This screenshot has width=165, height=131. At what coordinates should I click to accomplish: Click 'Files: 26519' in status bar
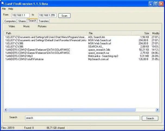pyautogui.click(x=8, y=128)
